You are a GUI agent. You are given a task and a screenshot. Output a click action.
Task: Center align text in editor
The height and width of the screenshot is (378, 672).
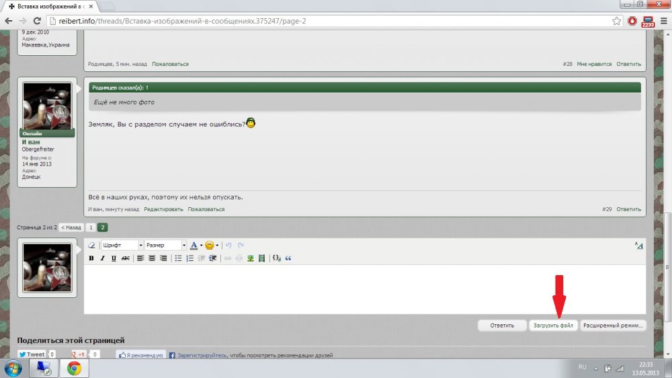[152, 258]
